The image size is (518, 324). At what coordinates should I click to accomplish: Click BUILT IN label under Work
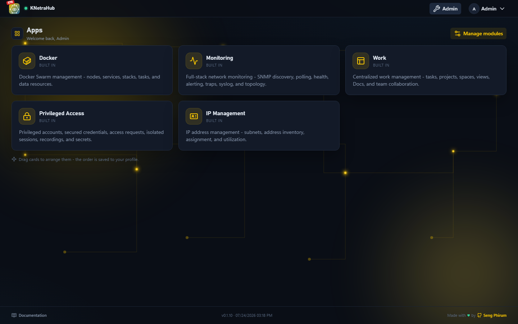click(381, 66)
